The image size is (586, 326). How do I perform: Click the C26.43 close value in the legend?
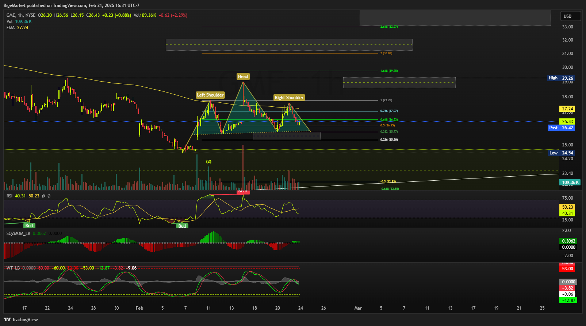pos(93,15)
